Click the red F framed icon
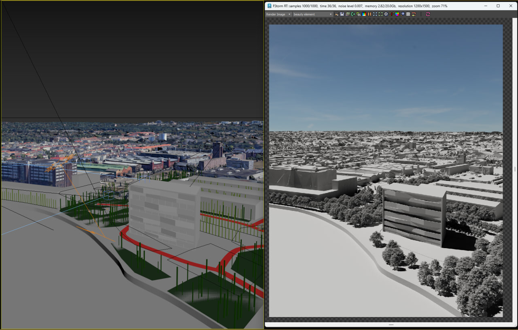This screenshot has width=518, height=330. pyautogui.click(x=392, y=14)
